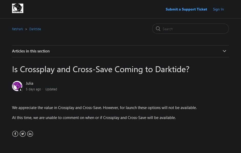Open Julia's profile avatar picture
241x153 pixels.
[17, 86]
